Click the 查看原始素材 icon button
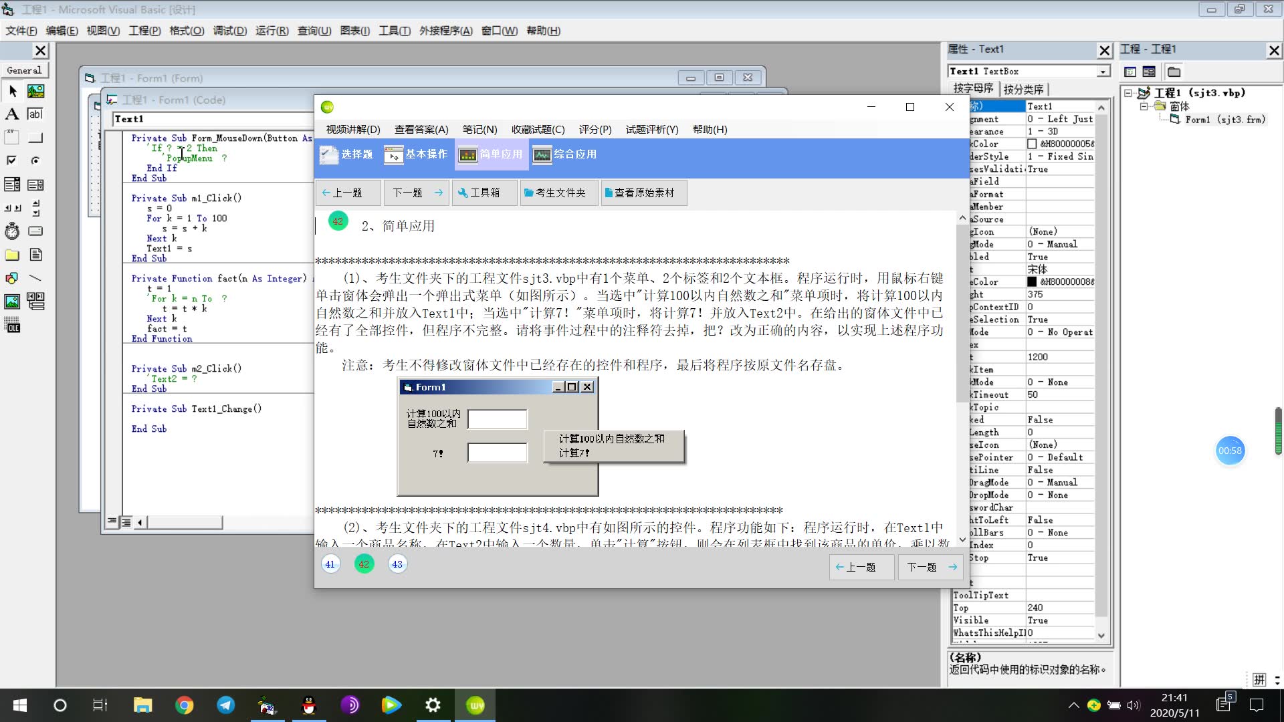Image resolution: width=1284 pixels, height=722 pixels. point(643,192)
